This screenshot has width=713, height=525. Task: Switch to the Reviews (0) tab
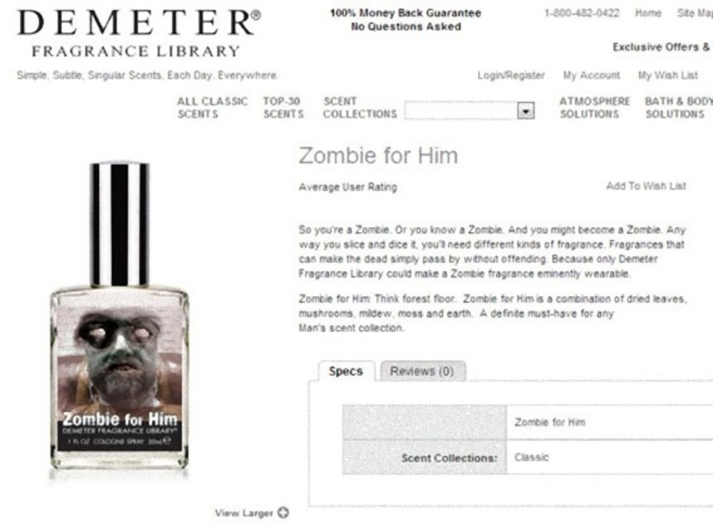423,372
